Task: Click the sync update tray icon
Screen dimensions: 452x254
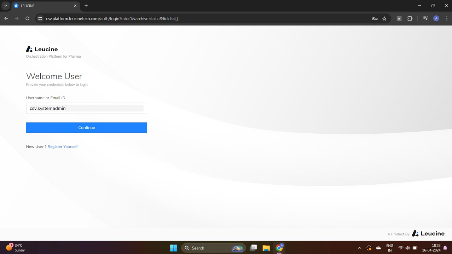Action: 369,248
